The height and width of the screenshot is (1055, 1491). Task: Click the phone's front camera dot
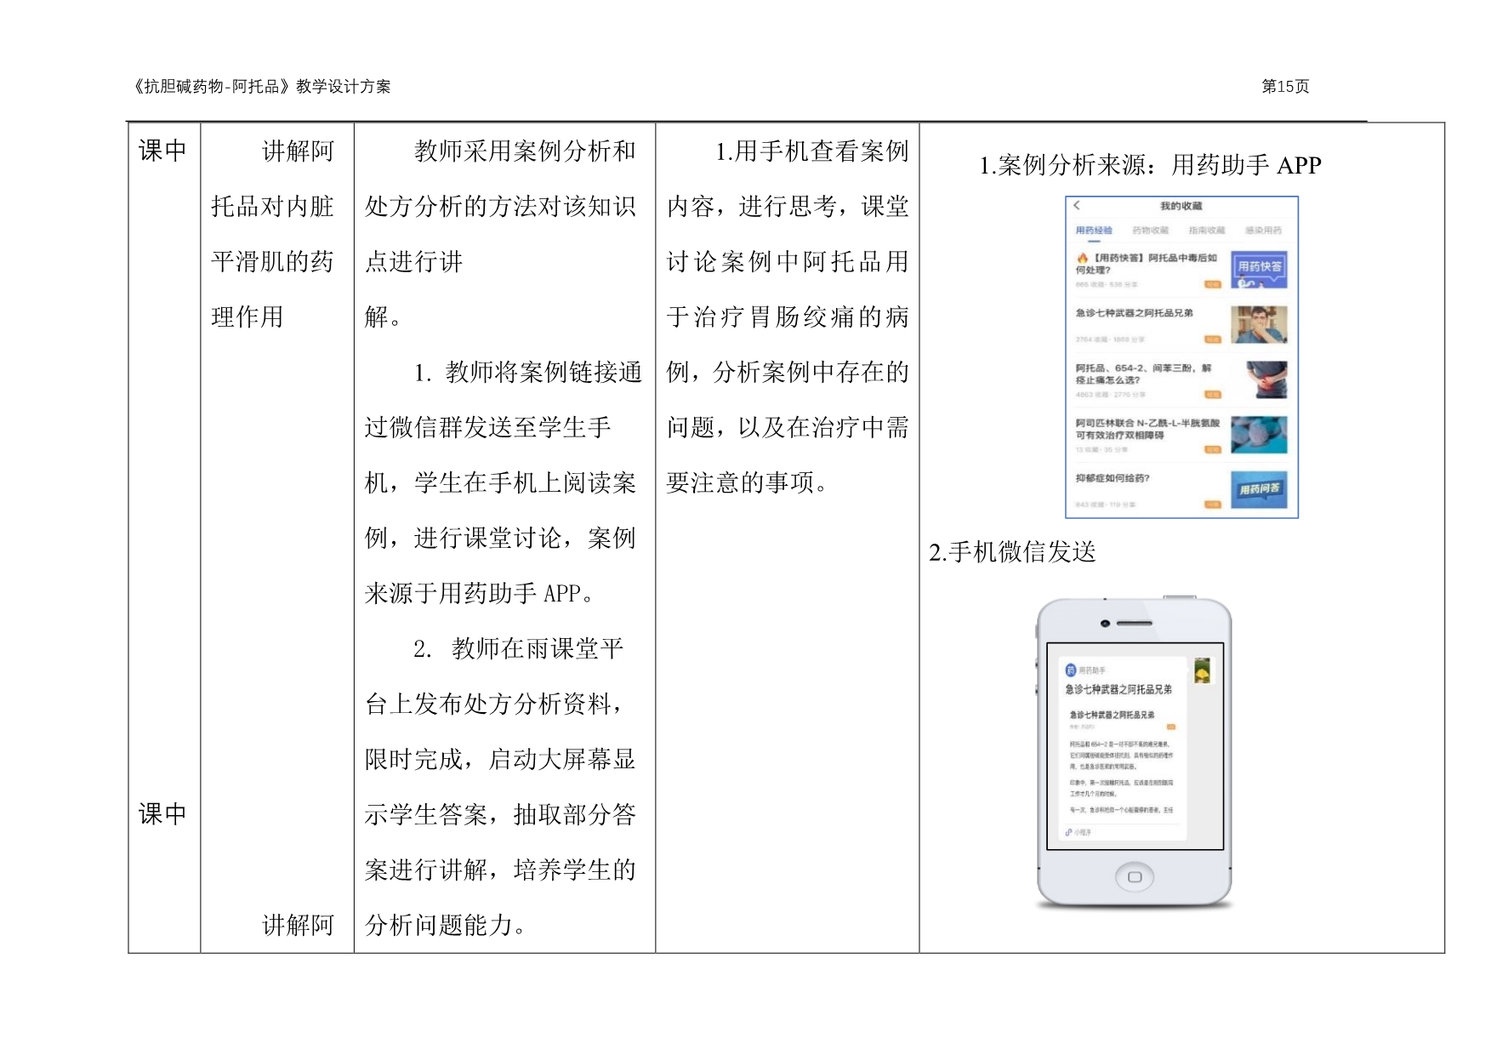pos(1105,624)
